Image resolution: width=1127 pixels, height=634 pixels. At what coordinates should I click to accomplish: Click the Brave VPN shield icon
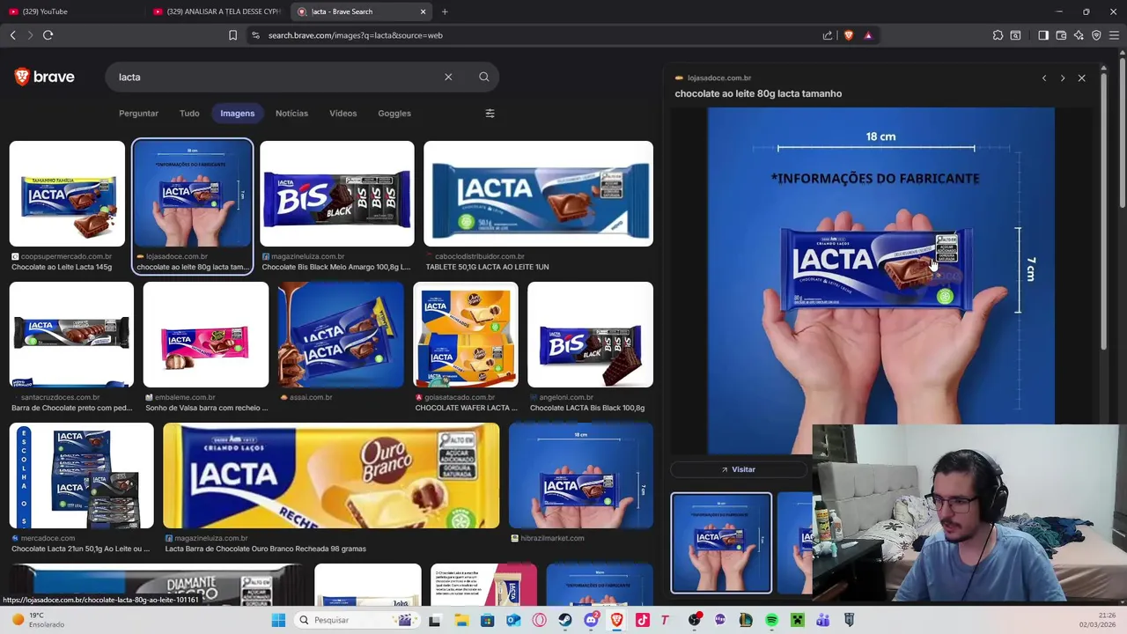click(x=1096, y=35)
